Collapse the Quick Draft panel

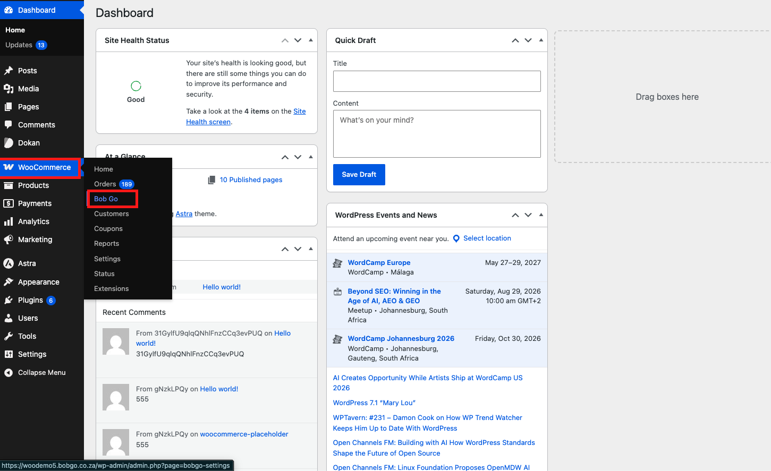pyautogui.click(x=541, y=40)
